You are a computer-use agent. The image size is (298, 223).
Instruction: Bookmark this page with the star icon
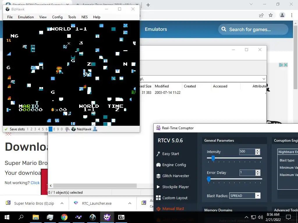click(271, 15)
